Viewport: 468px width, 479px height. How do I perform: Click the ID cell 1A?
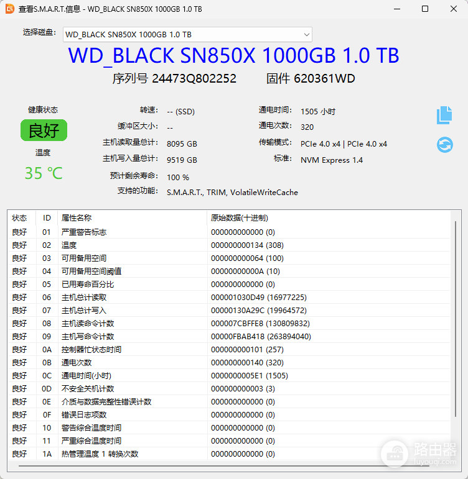tap(47, 454)
